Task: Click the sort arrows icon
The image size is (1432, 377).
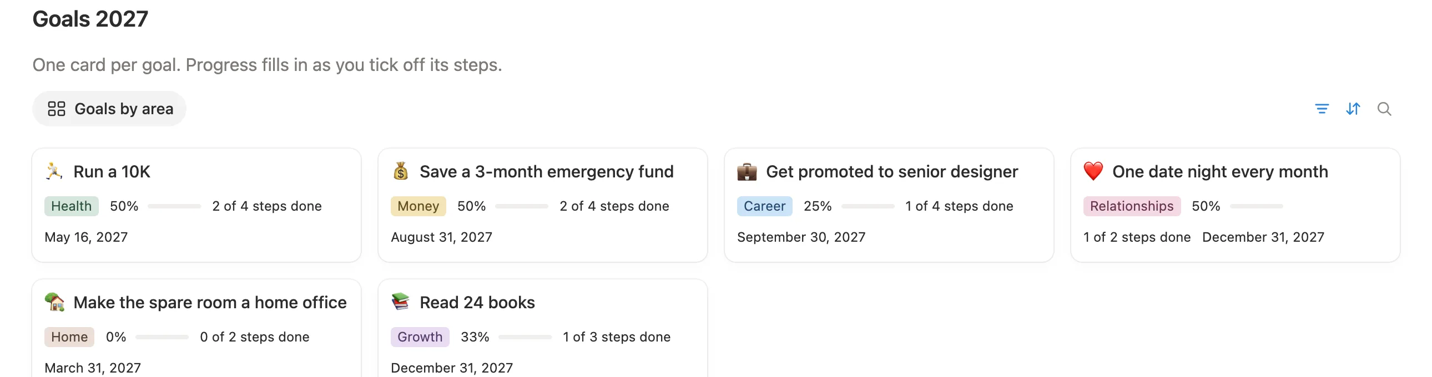Action: click(x=1353, y=109)
